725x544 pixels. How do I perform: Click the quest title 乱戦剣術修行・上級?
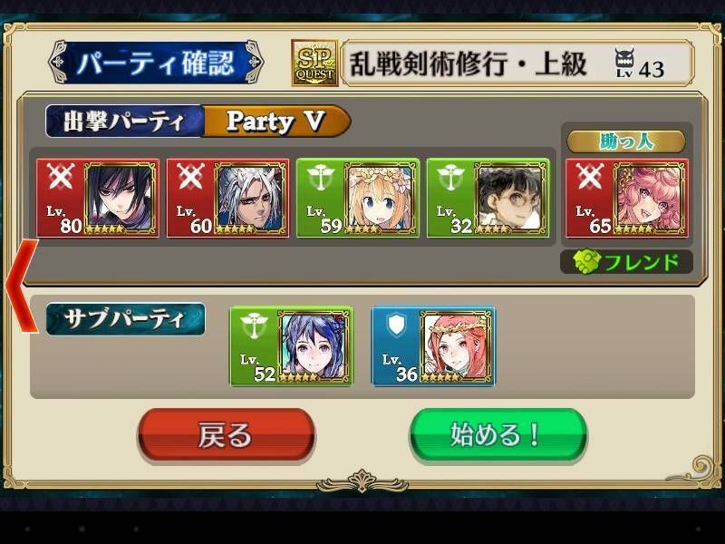click(x=468, y=63)
